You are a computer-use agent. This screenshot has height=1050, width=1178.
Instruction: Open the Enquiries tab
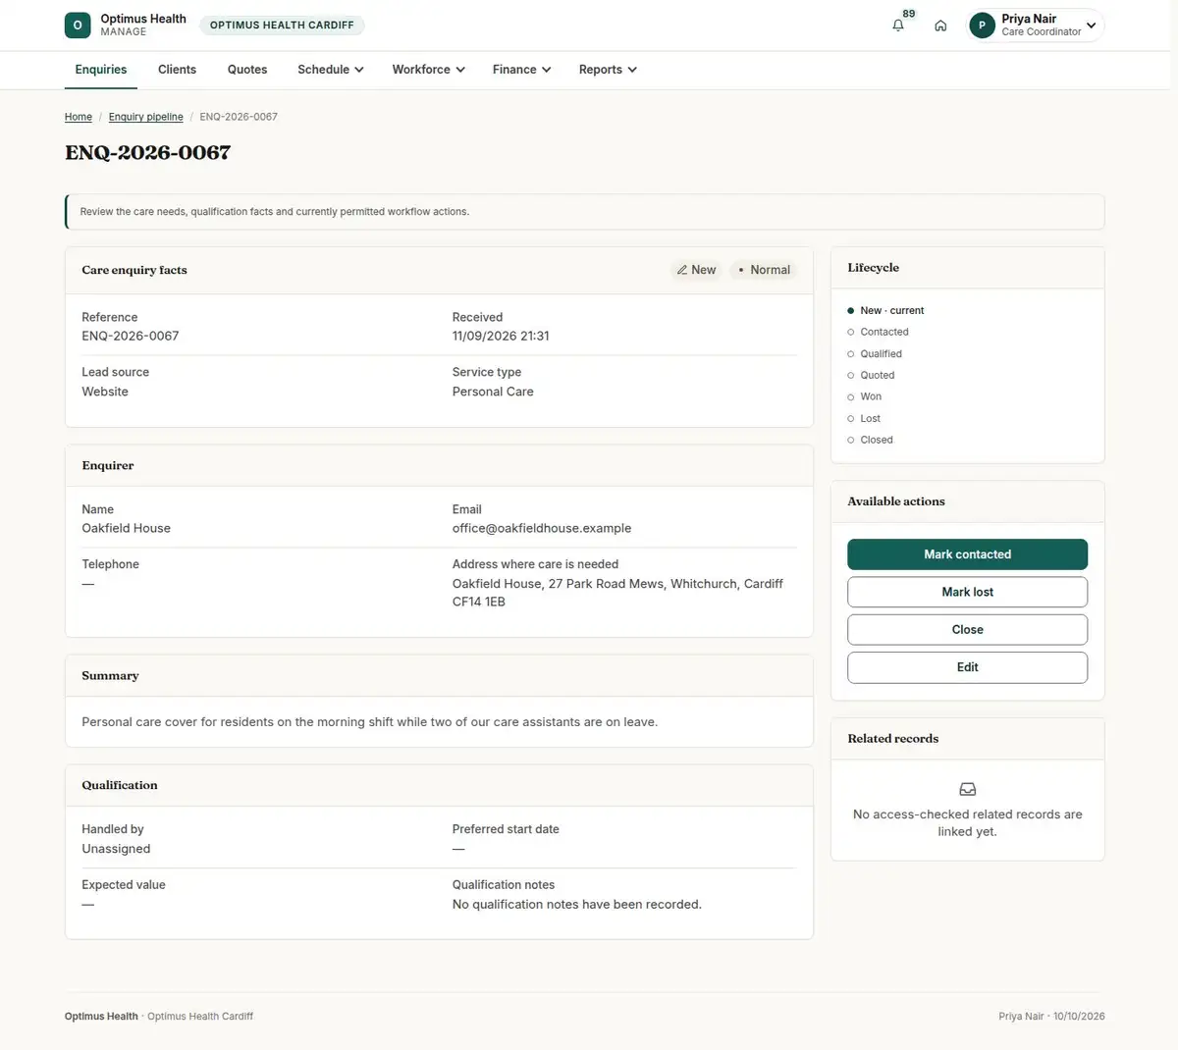click(x=101, y=70)
